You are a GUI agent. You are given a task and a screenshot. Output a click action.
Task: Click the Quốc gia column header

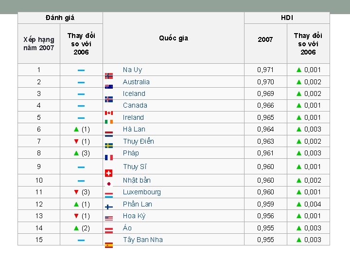pos(174,38)
